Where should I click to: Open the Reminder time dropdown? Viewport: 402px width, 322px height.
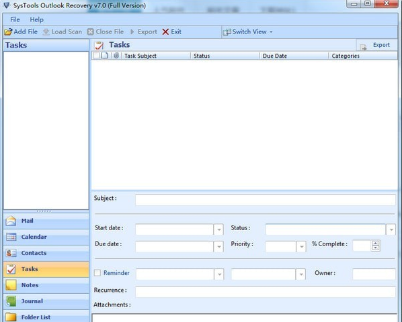(x=300, y=274)
